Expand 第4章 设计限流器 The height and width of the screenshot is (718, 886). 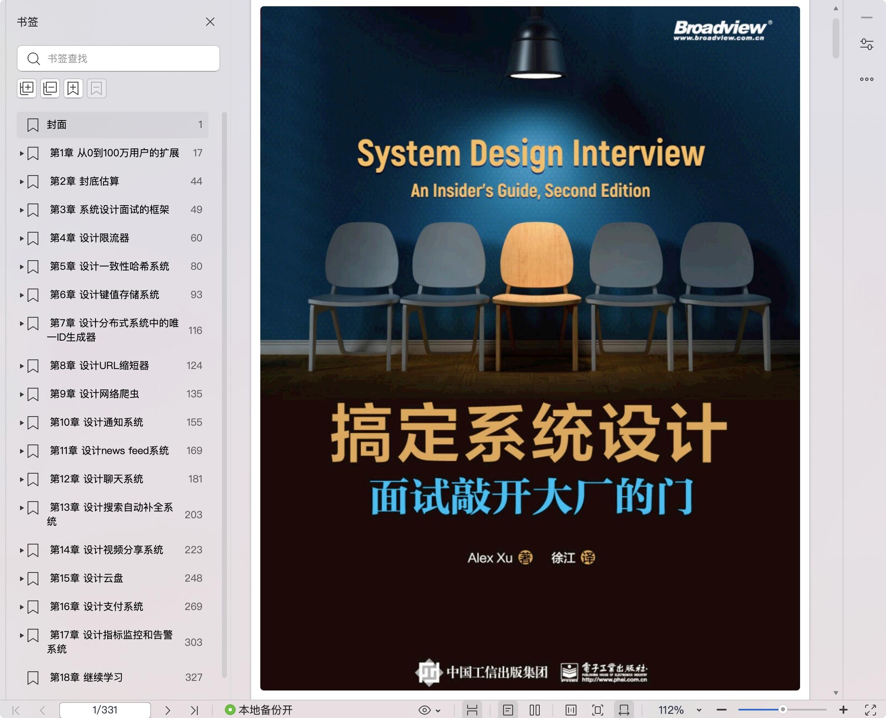click(x=22, y=238)
